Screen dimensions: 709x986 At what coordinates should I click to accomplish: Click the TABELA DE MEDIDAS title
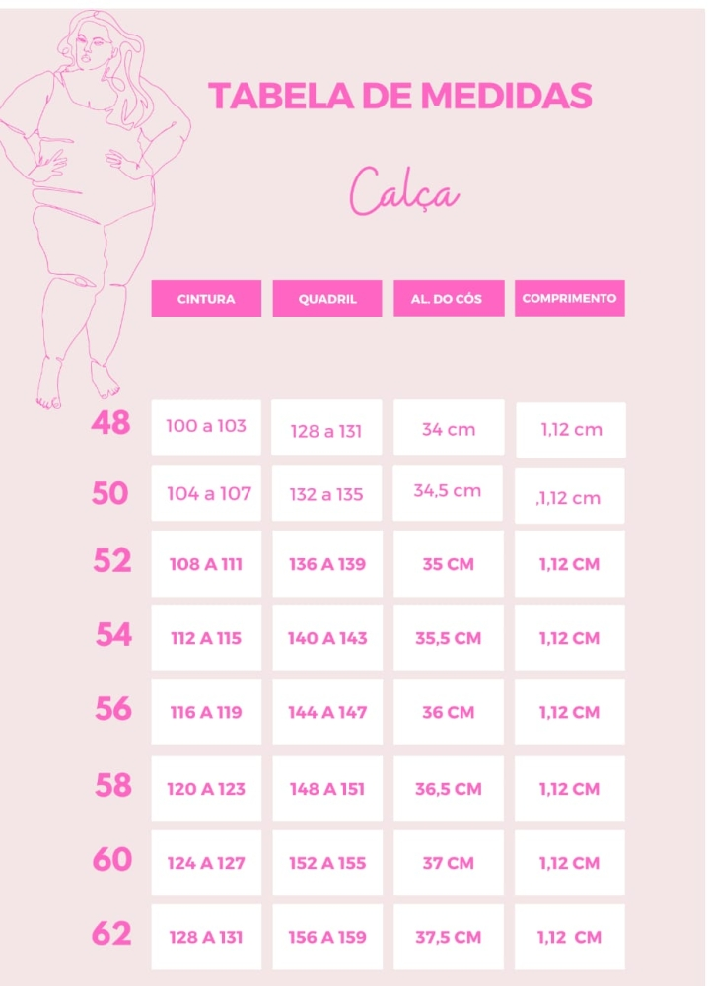click(399, 96)
